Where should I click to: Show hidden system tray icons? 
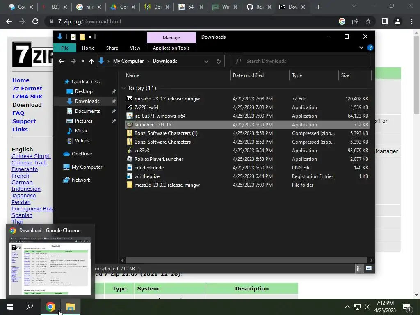(347, 307)
